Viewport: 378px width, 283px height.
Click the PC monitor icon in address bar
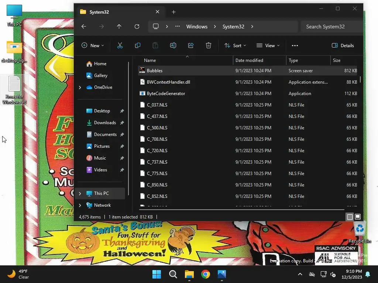coord(156,27)
